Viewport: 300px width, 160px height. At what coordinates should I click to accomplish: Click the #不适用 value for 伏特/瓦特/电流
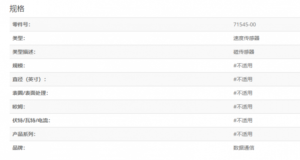click(x=243, y=120)
